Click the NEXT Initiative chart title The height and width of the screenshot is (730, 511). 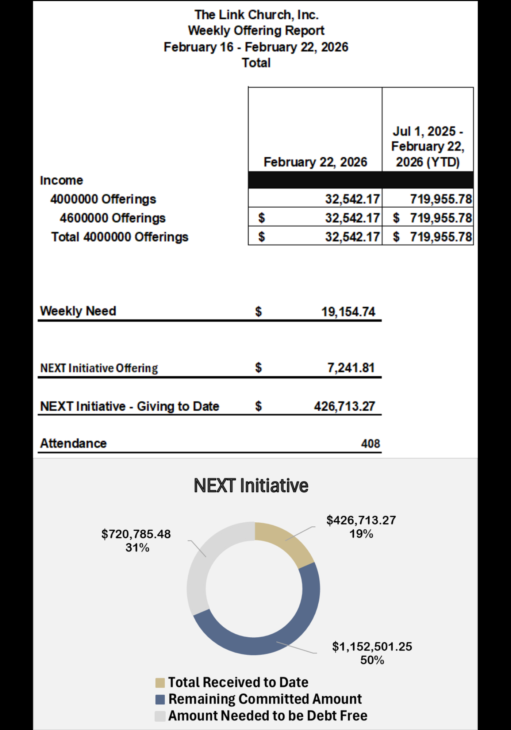coord(251,486)
